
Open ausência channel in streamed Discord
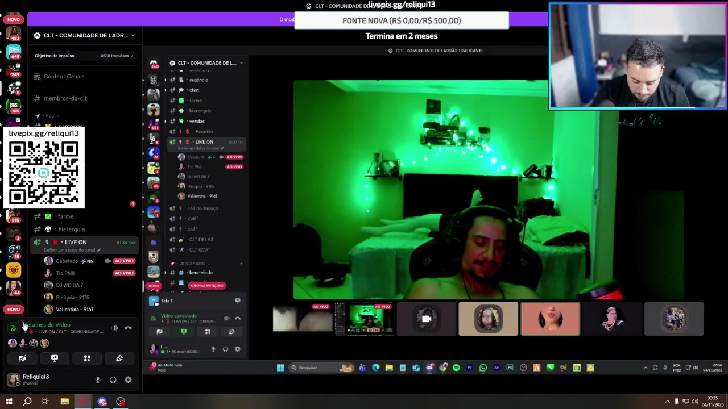pyautogui.click(x=198, y=80)
